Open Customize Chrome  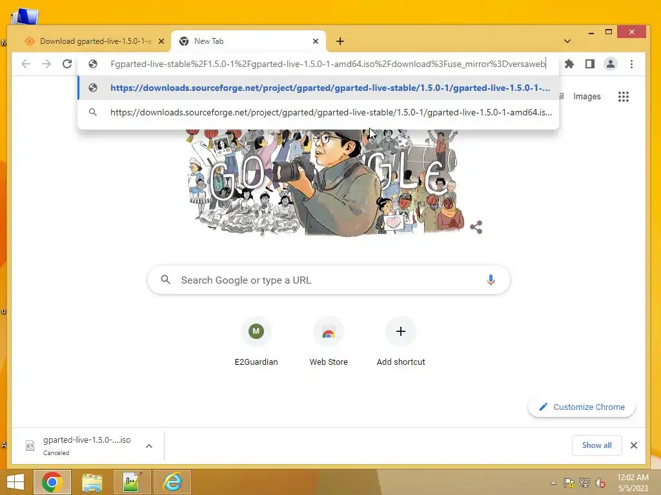tap(582, 407)
